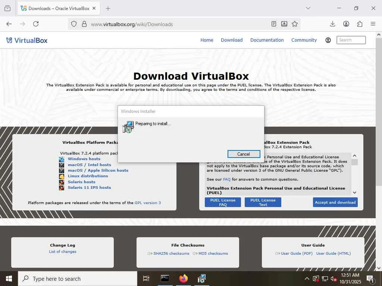Toggle reader view icon in address bar
The width and height of the screenshot is (382, 286).
274,24
